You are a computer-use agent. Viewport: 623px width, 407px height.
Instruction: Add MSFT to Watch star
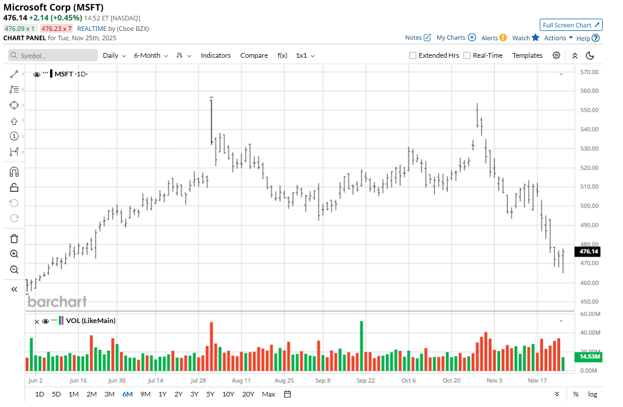pos(536,37)
